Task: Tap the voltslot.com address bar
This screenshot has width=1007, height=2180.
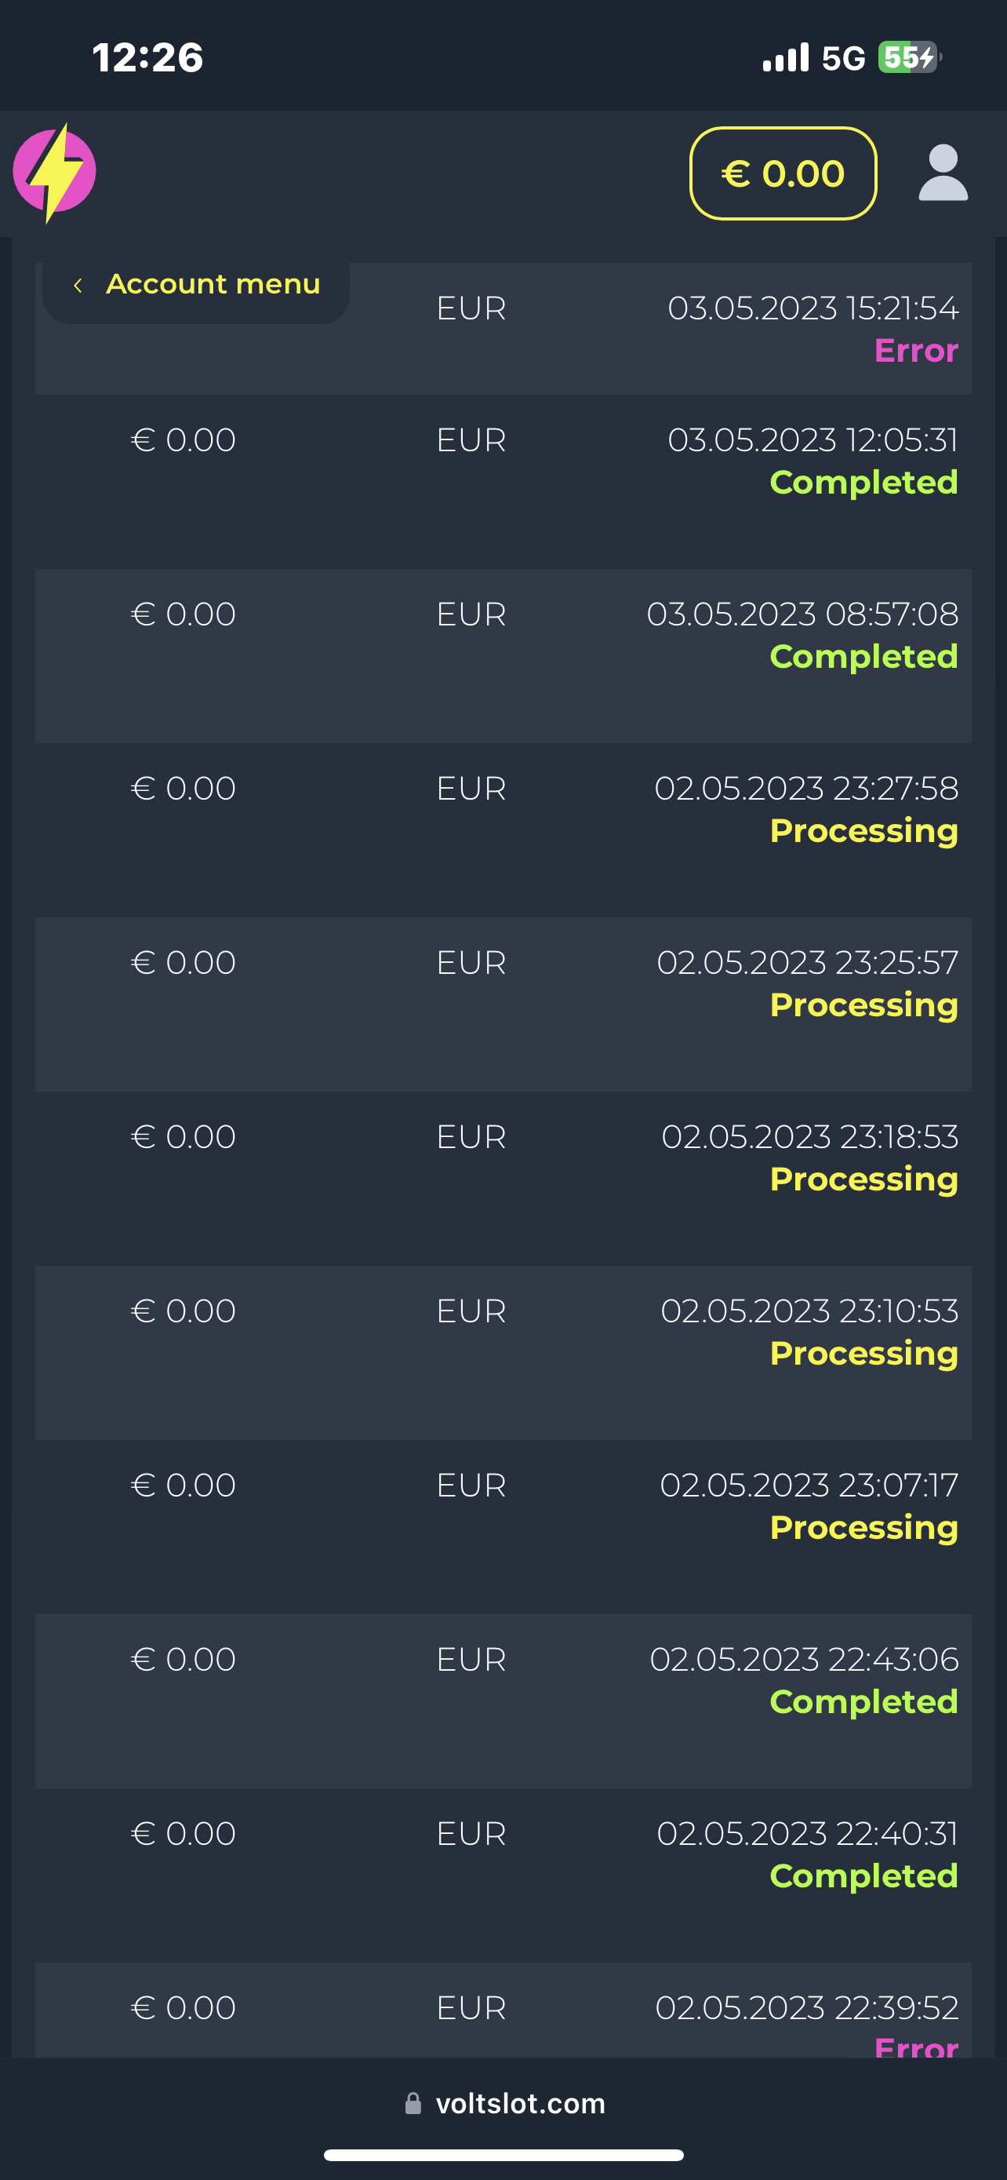Action: 519,2103
